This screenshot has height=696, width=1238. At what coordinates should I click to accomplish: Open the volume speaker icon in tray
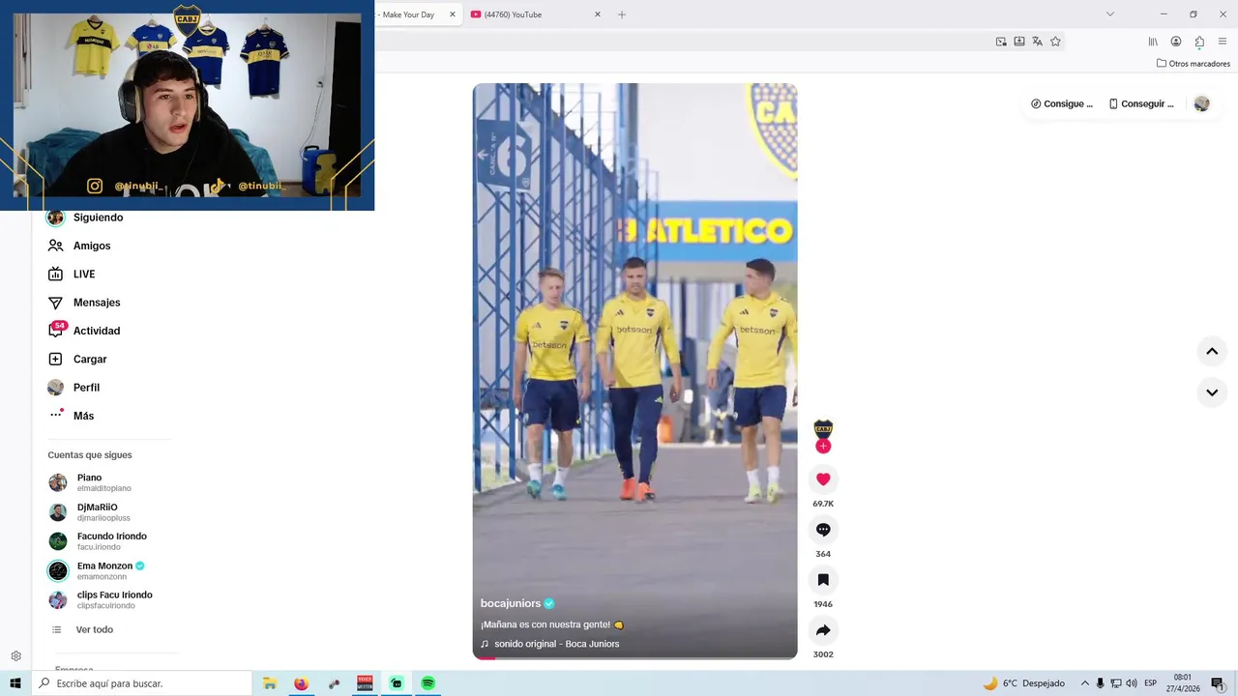[x=1131, y=683]
